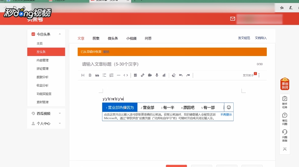This screenshot has height=167, width=299.
Task: Redo edit in editor toolbar
Action: click(x=188, y=75)
